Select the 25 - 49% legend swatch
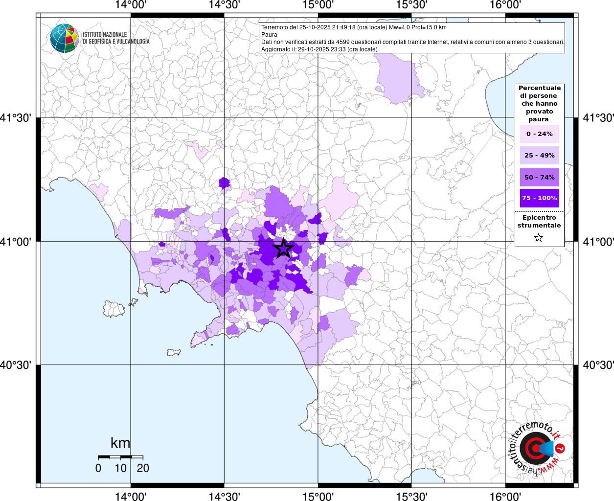 point(539,156)
